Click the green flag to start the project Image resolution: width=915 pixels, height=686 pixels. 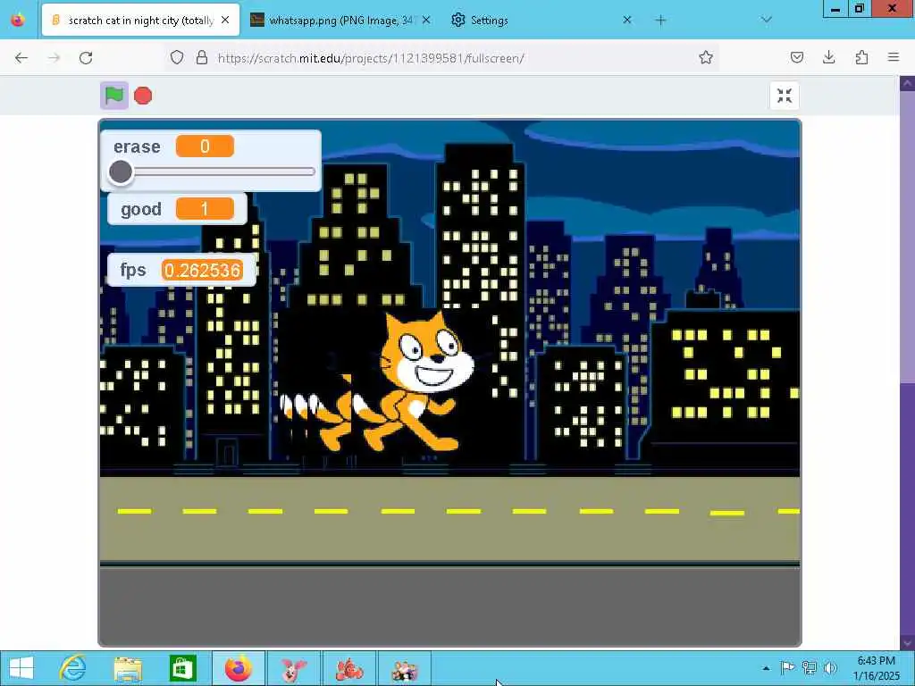coord(113,95)
